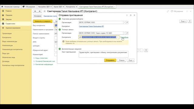Add the counterparty to favorites with the star
Viewport: 194px width, 109px height.
click(45, 11)
